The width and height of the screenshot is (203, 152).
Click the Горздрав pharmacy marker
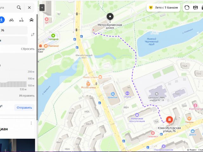53,36
